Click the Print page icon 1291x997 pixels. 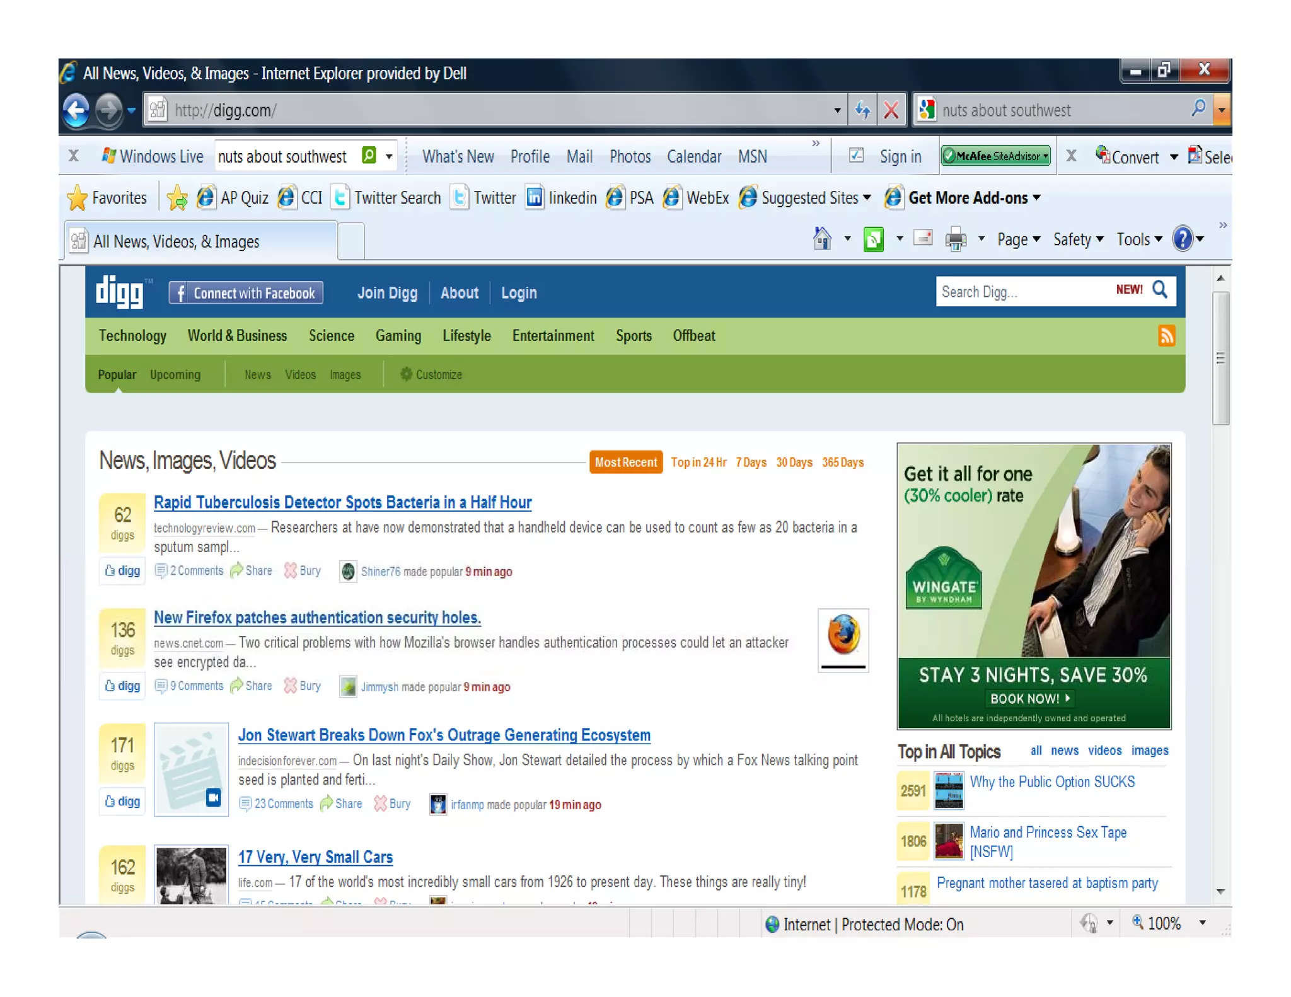point(956,239)
